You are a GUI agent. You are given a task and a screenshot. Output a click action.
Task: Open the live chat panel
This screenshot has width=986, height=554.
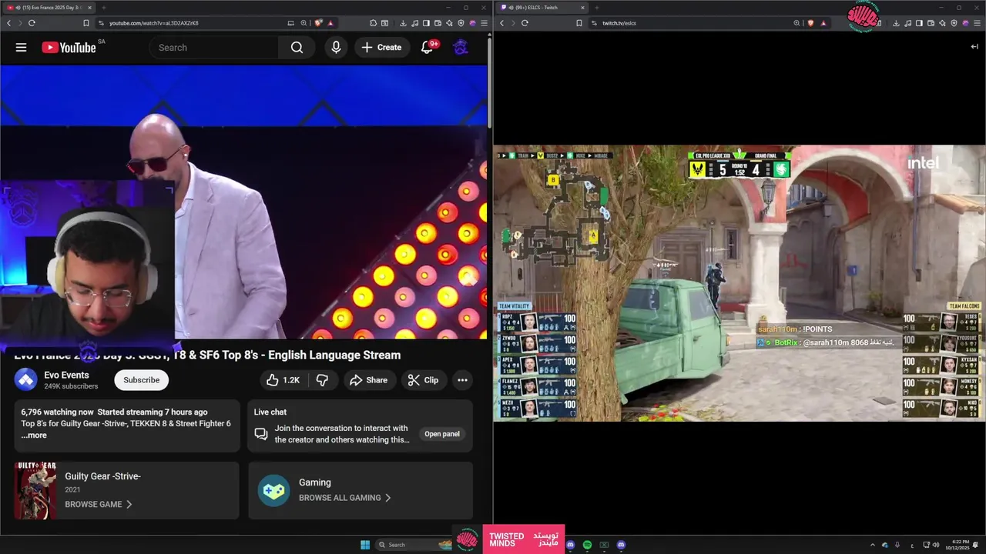pyautogui.click(x=442, y=434)
